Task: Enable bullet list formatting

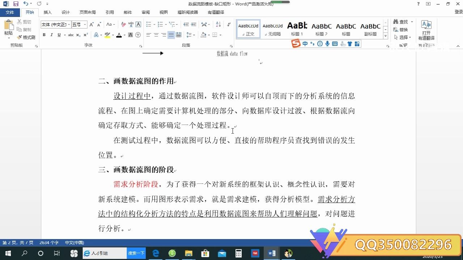Action: point(149,24)
